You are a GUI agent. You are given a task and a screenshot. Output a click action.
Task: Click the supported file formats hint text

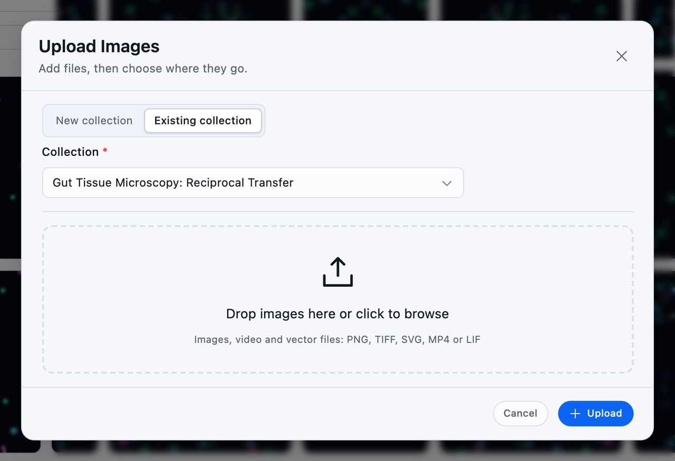pos(337,340)
